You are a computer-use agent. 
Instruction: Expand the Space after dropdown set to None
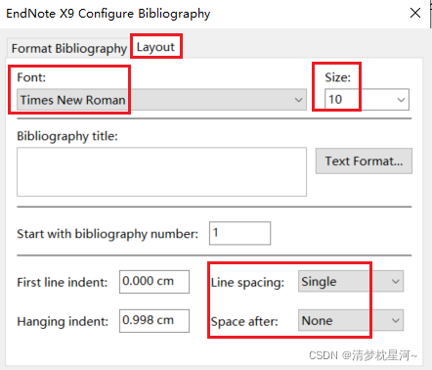[x=351, y=320]
